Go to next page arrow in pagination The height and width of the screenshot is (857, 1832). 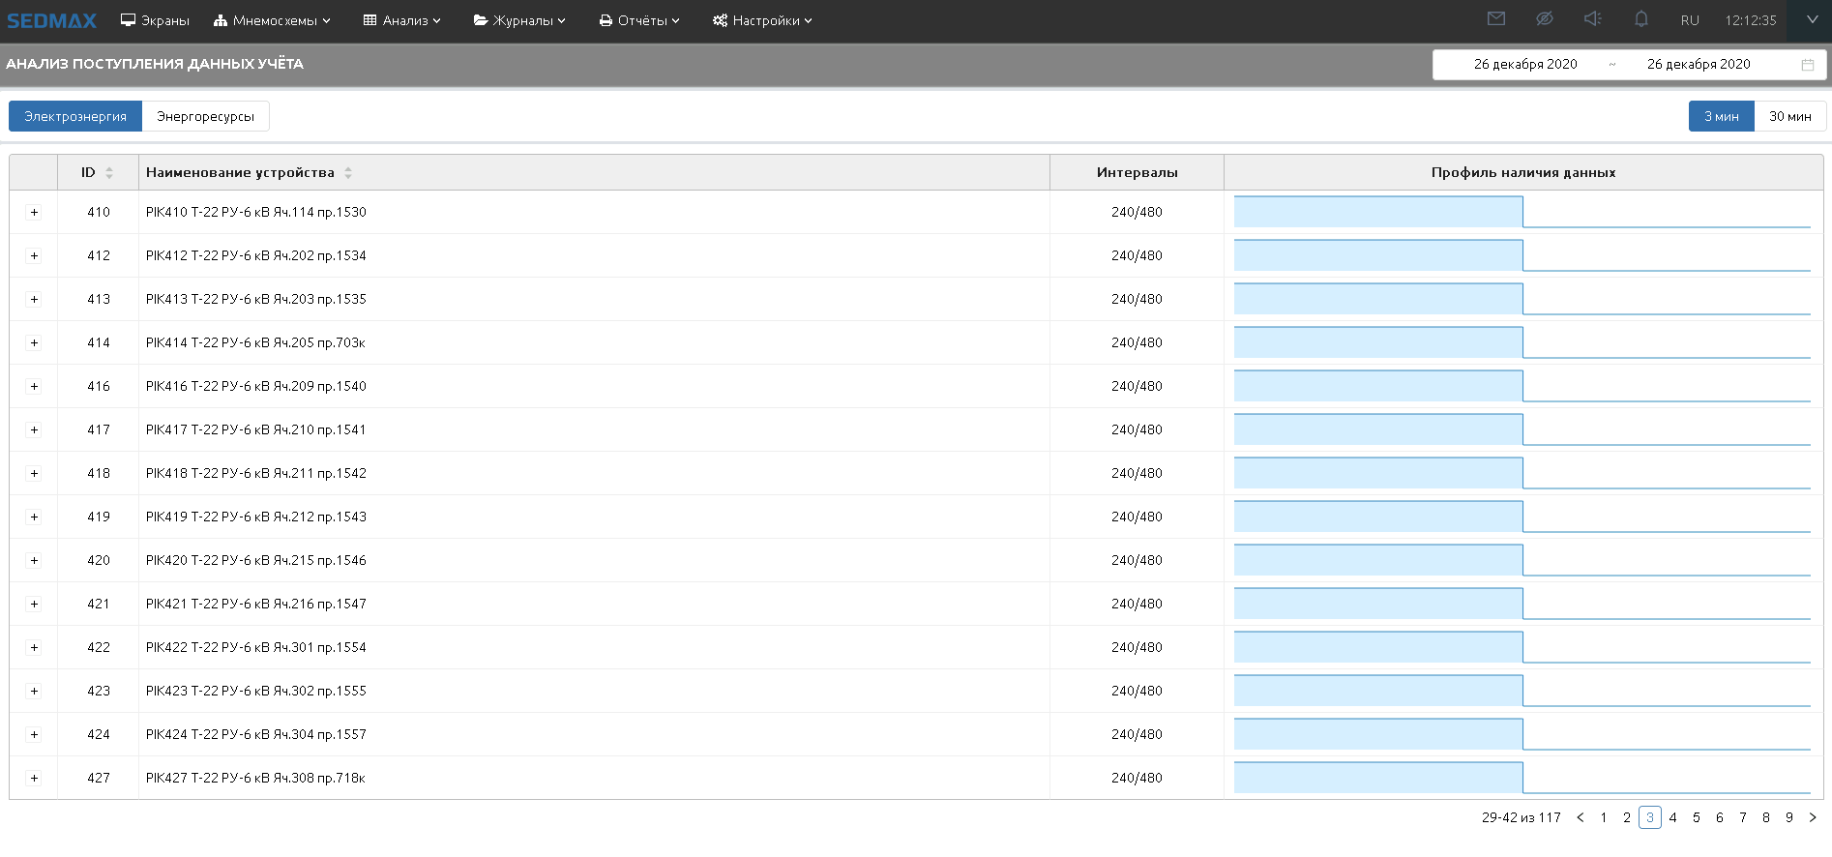point(1813,817)
